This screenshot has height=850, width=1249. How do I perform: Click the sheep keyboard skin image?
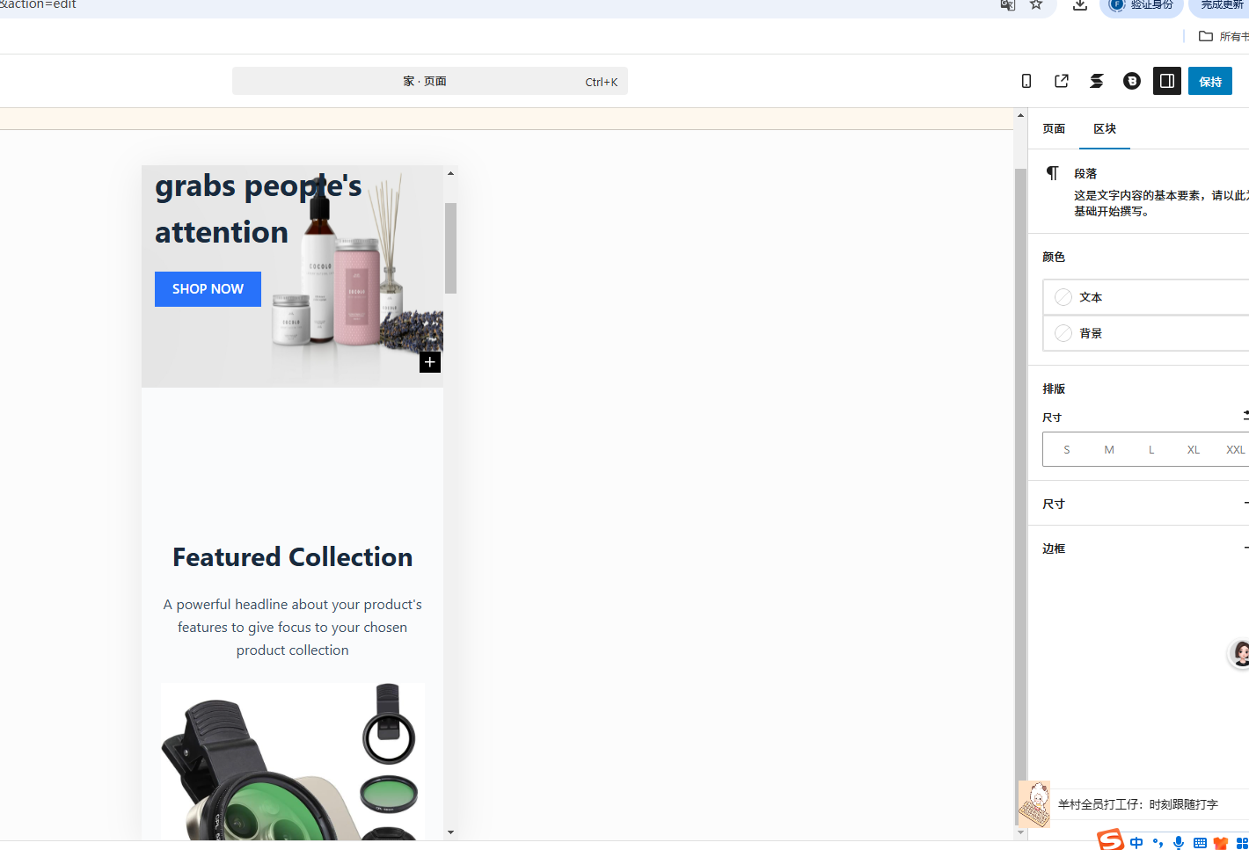(x=1034, y=803)
